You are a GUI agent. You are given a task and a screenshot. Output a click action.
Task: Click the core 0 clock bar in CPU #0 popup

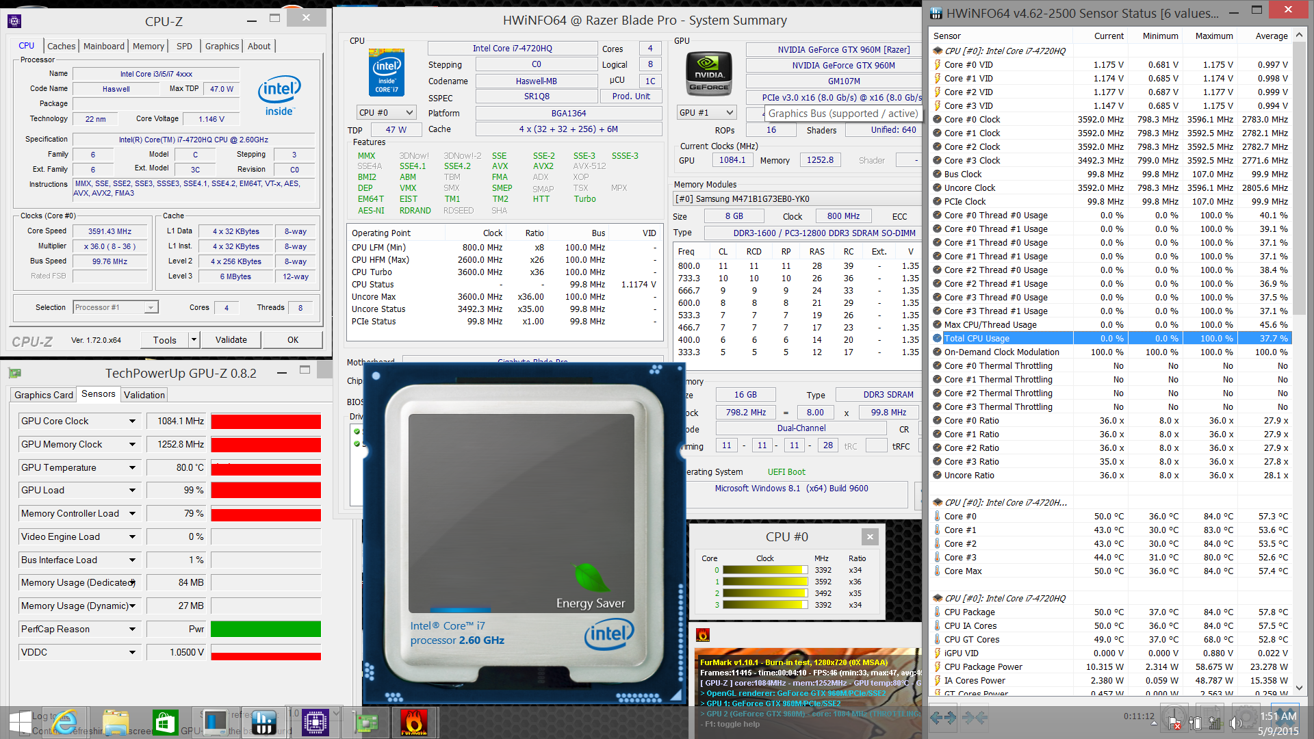(x=766, y=569)
